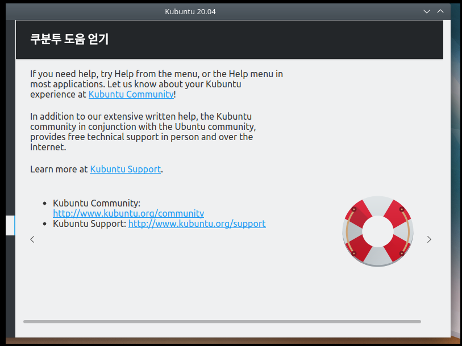Open the Kubuntu Support link after Learn more

click(x=125, y=169)
